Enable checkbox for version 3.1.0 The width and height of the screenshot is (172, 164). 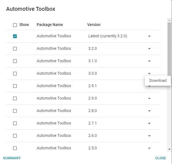point(15,61)
